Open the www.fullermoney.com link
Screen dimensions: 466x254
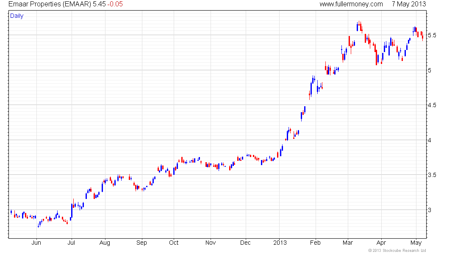click(351, 4)
